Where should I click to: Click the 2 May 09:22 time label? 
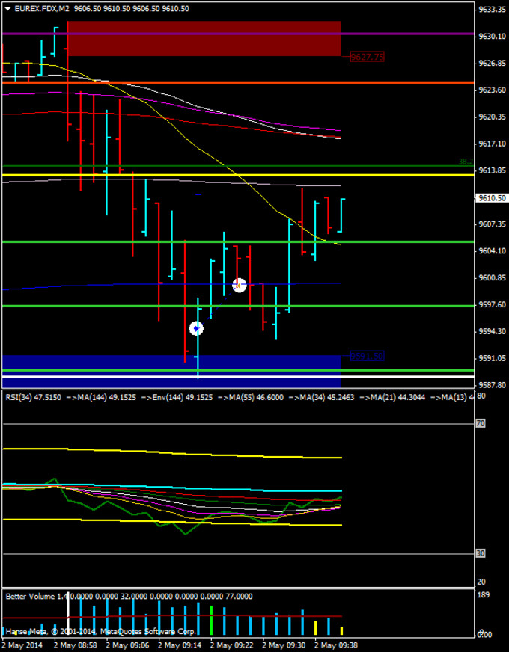pos(232,645)
